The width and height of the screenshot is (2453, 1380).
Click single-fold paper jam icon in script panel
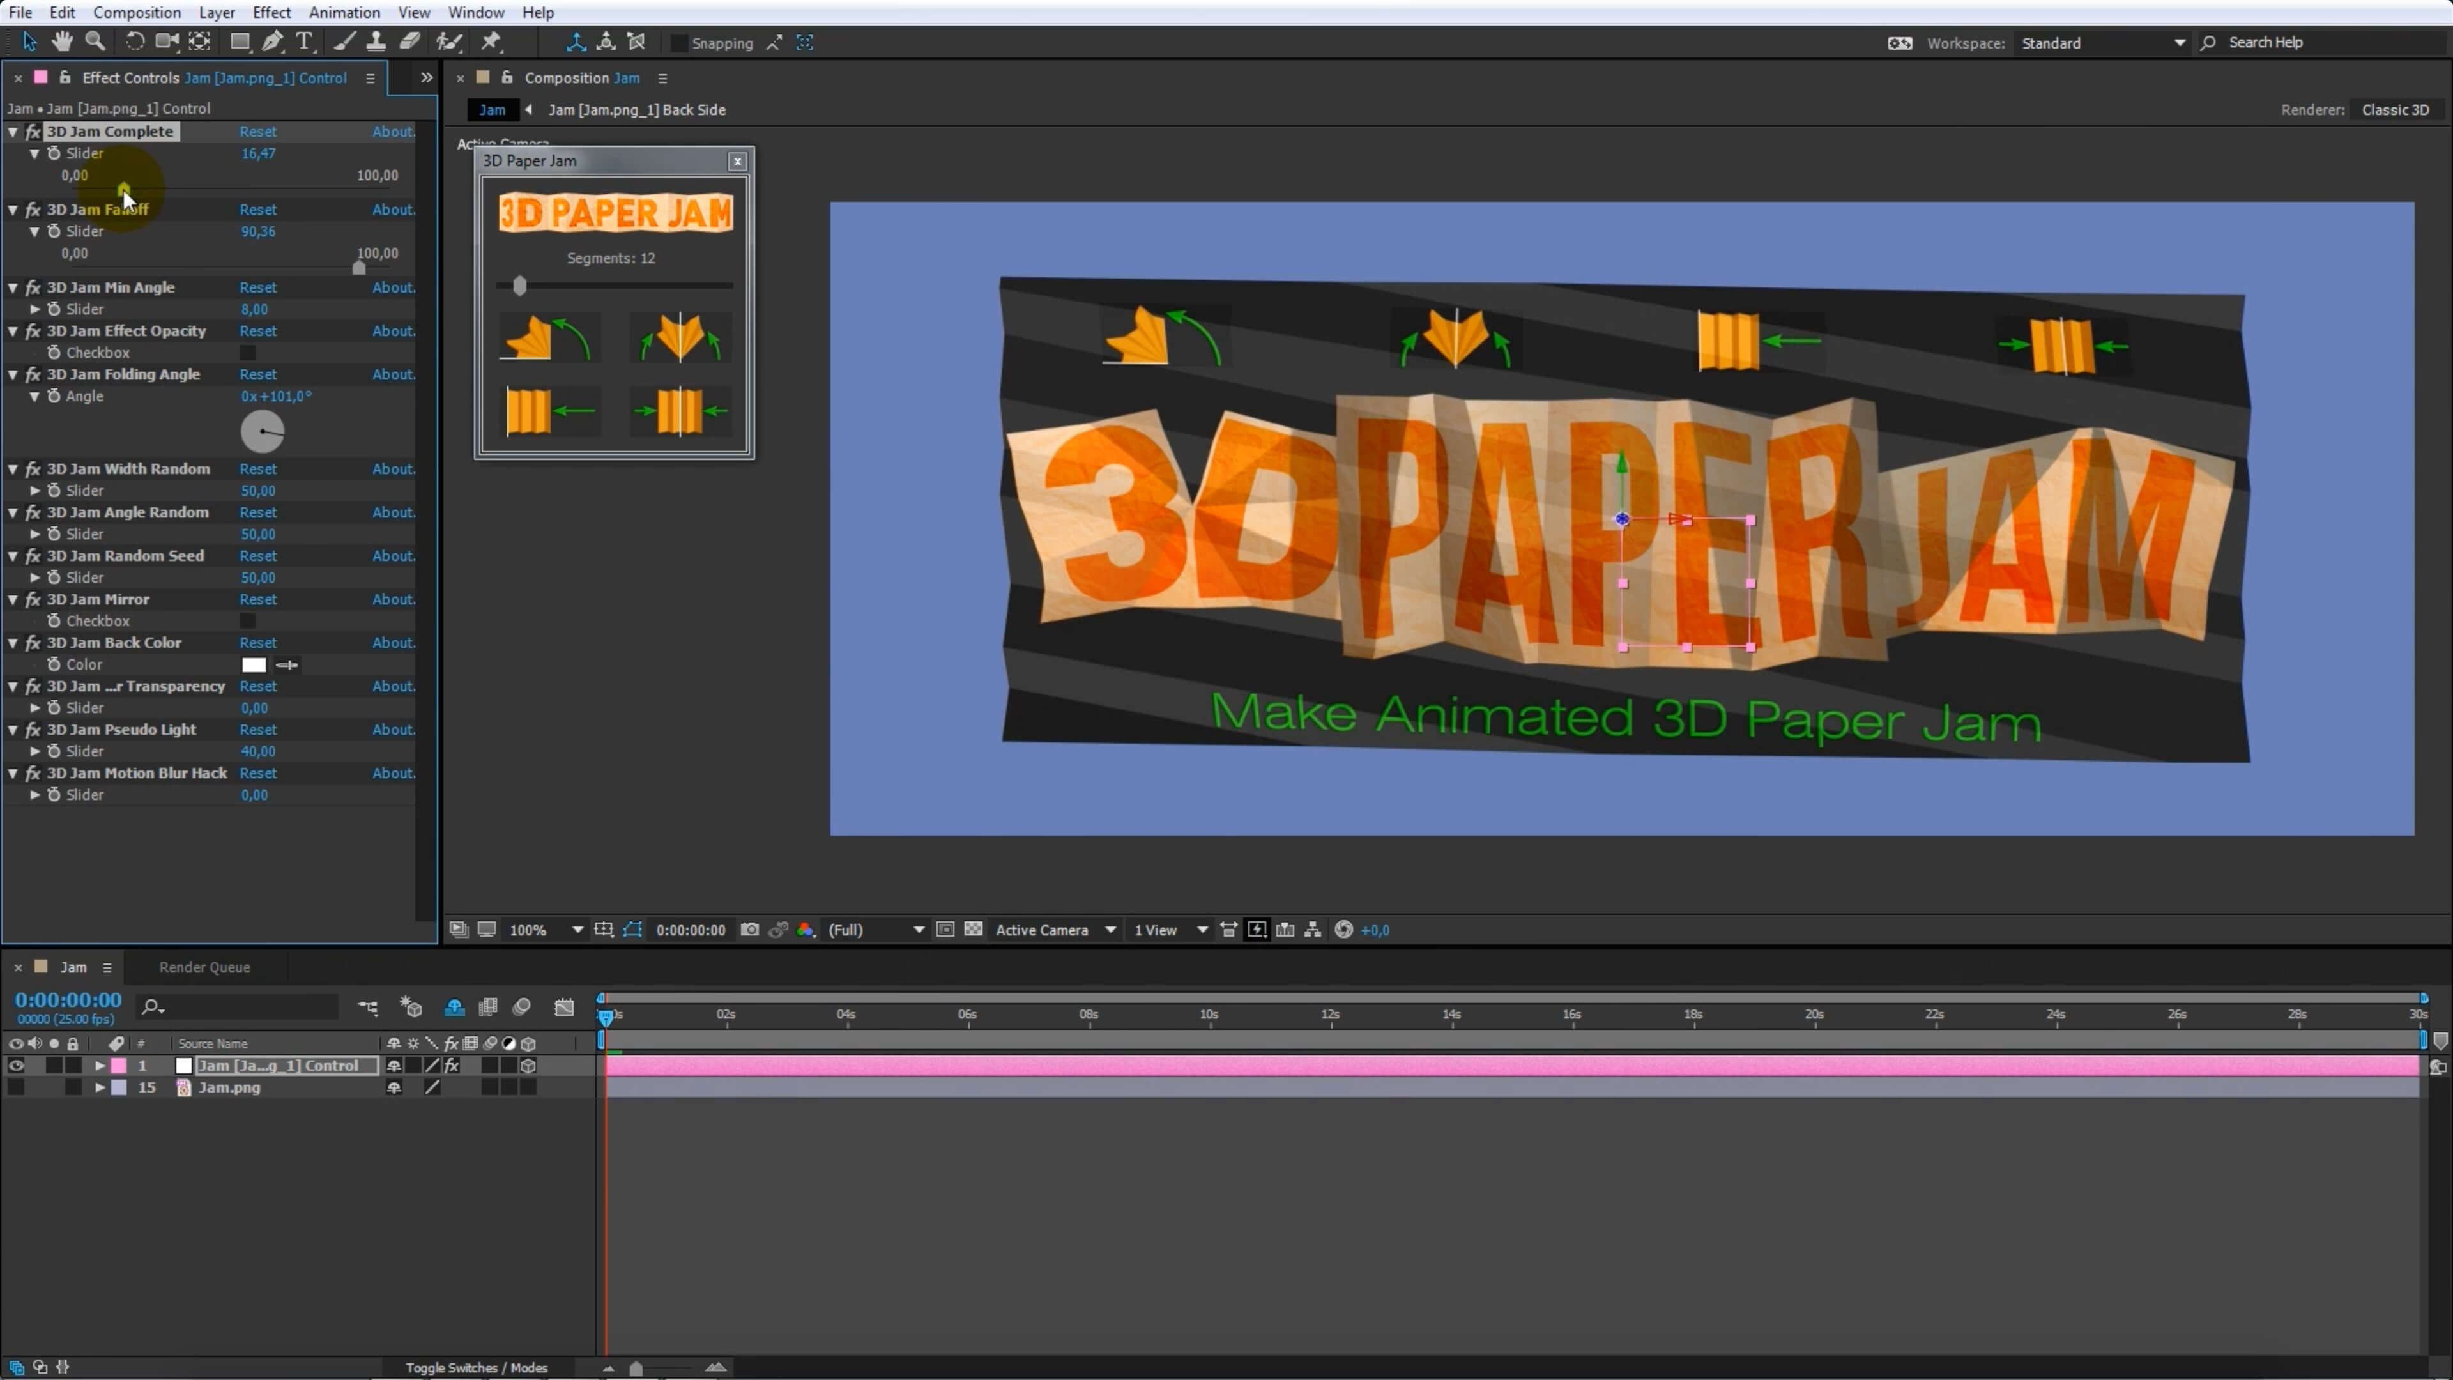click(x=547, y=337)
